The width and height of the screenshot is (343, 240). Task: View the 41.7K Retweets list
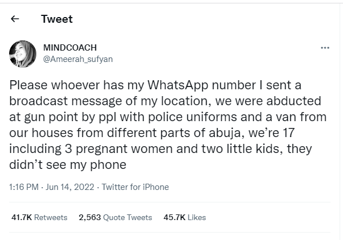pos(39,217)
